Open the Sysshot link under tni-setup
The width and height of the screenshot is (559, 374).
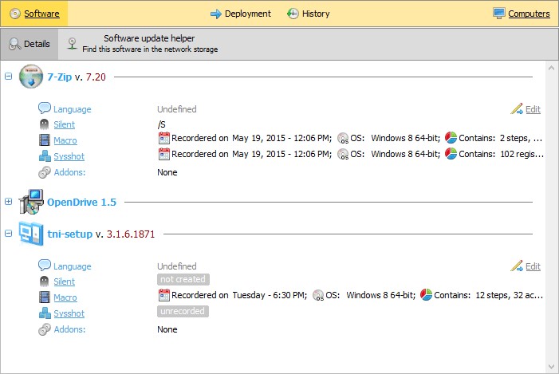click(69, 313)
